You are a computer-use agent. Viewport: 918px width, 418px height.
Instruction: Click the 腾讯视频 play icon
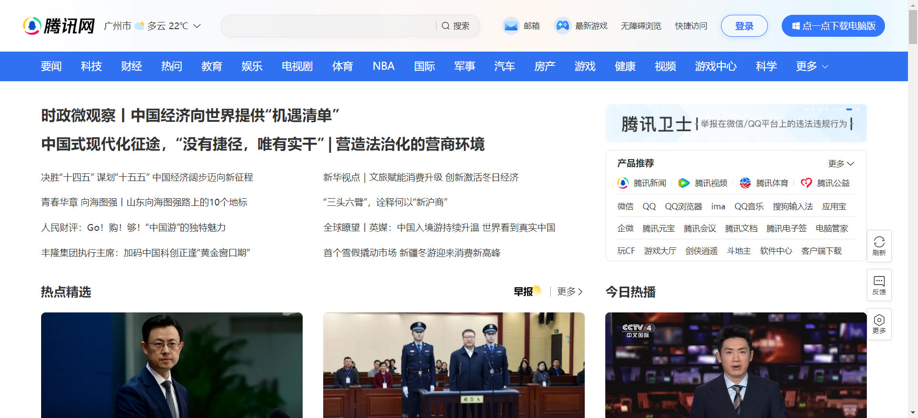pyautogui.click(x=684, y=183)
